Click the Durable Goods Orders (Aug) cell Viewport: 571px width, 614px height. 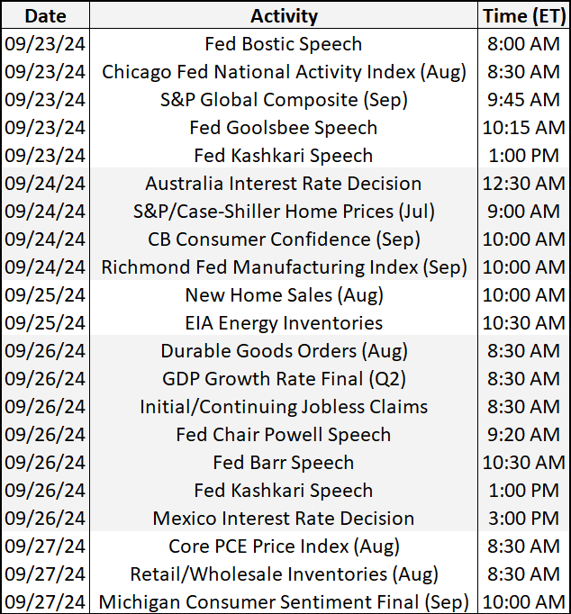point(284,351)
